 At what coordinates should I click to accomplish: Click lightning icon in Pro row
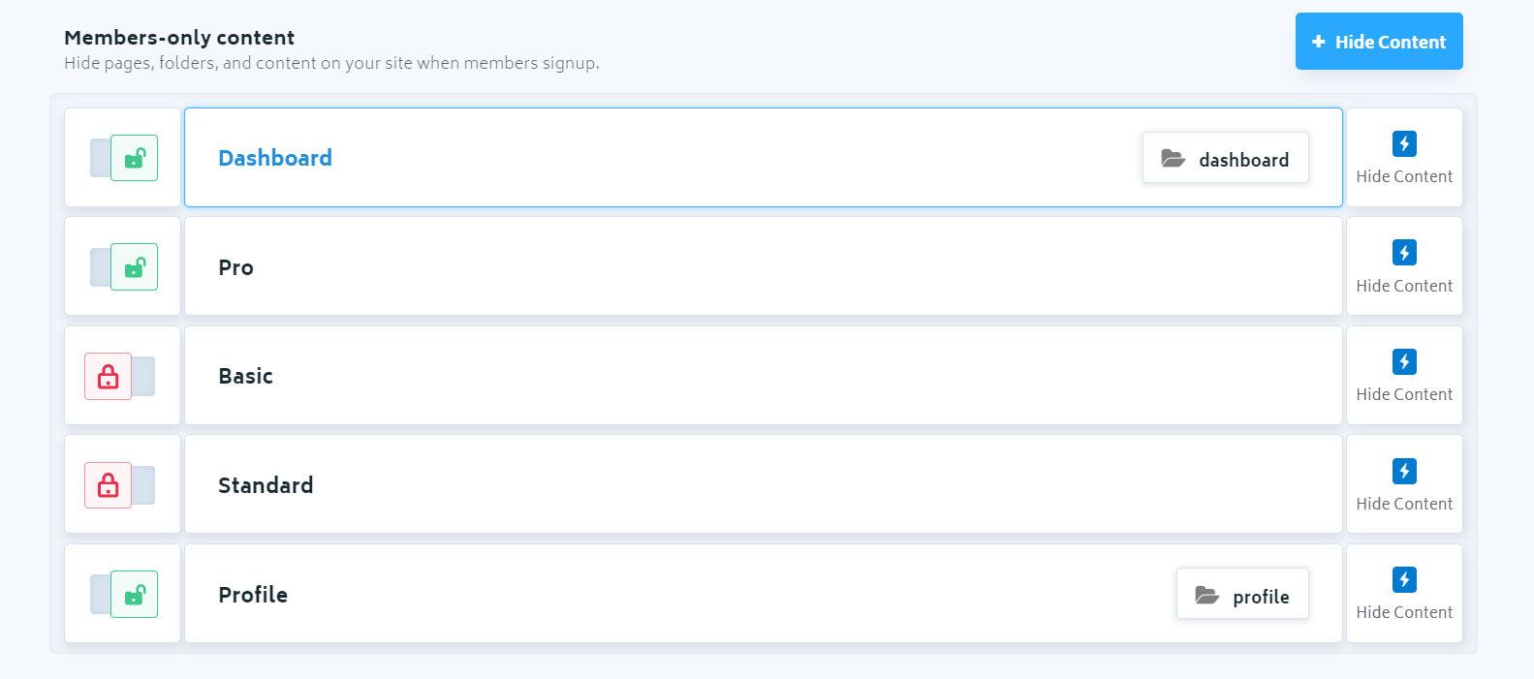tap(1404, 253)
